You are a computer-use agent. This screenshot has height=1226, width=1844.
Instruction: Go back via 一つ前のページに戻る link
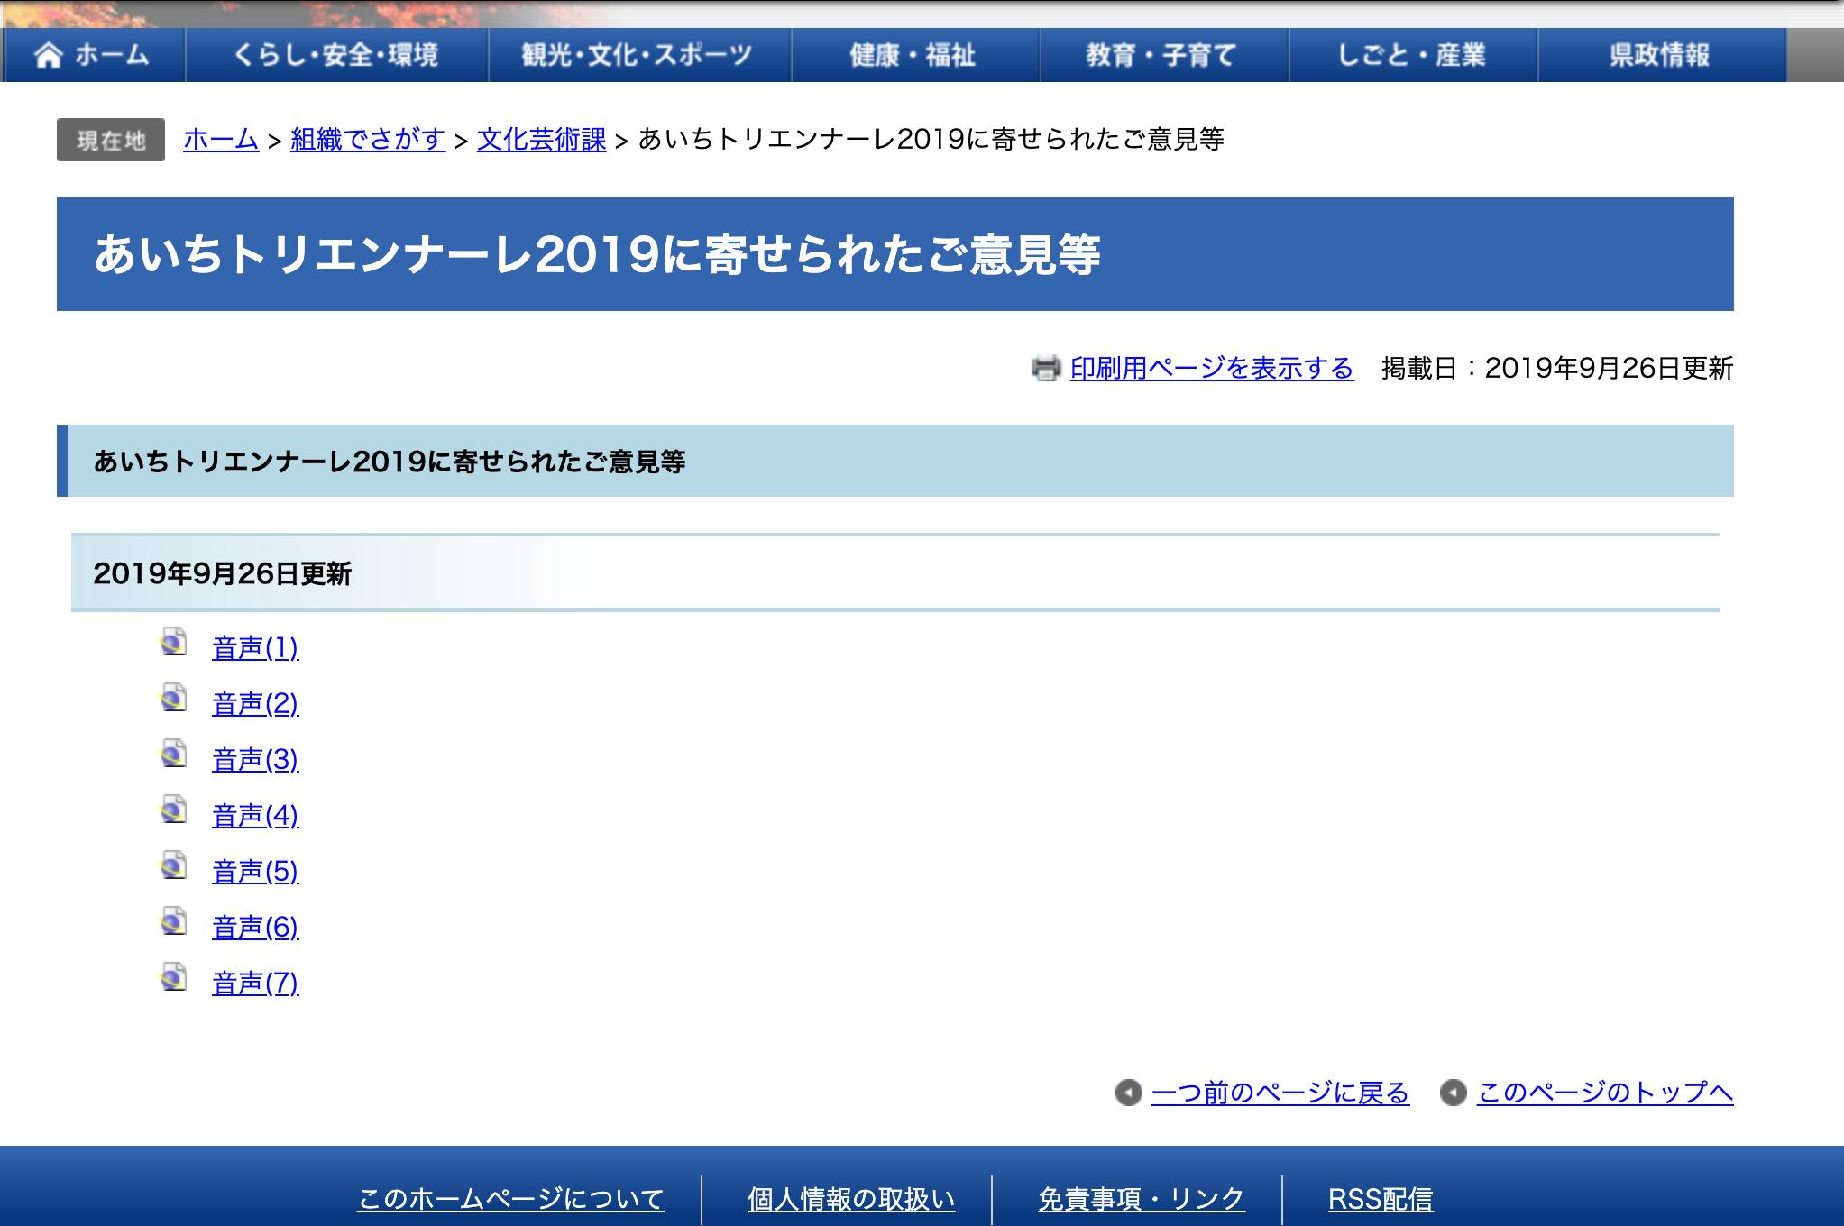tap(1280, 1093)
